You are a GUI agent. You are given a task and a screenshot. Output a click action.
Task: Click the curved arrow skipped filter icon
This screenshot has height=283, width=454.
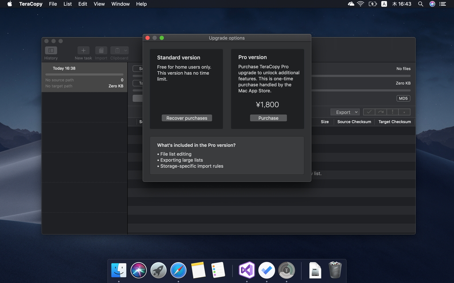tap(381, 112)
